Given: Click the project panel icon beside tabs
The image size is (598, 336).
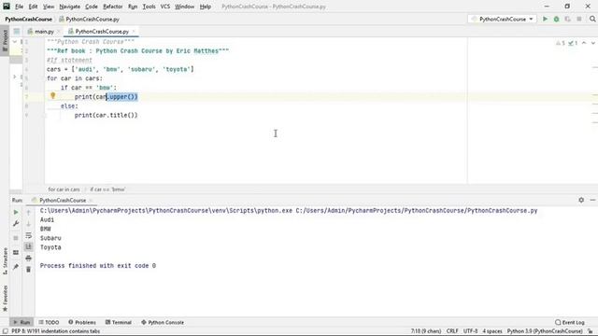Looking at the screenshot, I should (x=17, y=31).
